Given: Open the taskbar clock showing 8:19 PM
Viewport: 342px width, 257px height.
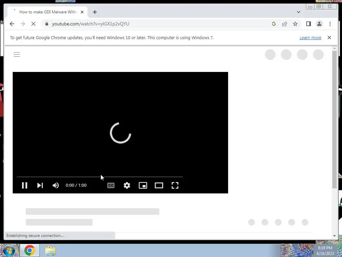Looking at the screenshot, I should [x=325, y=250].
